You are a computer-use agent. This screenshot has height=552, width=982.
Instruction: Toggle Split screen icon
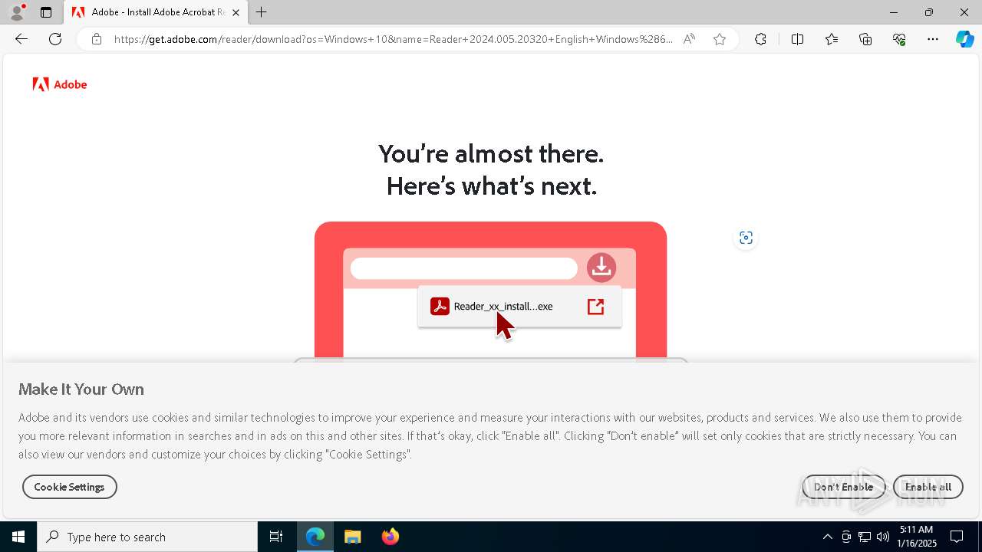click(x=797, y=39)
